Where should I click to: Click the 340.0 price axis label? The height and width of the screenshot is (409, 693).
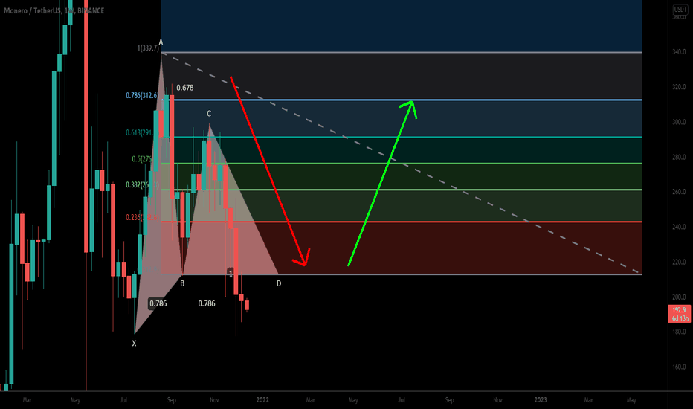pyautogui.click(x=679, y=52)
